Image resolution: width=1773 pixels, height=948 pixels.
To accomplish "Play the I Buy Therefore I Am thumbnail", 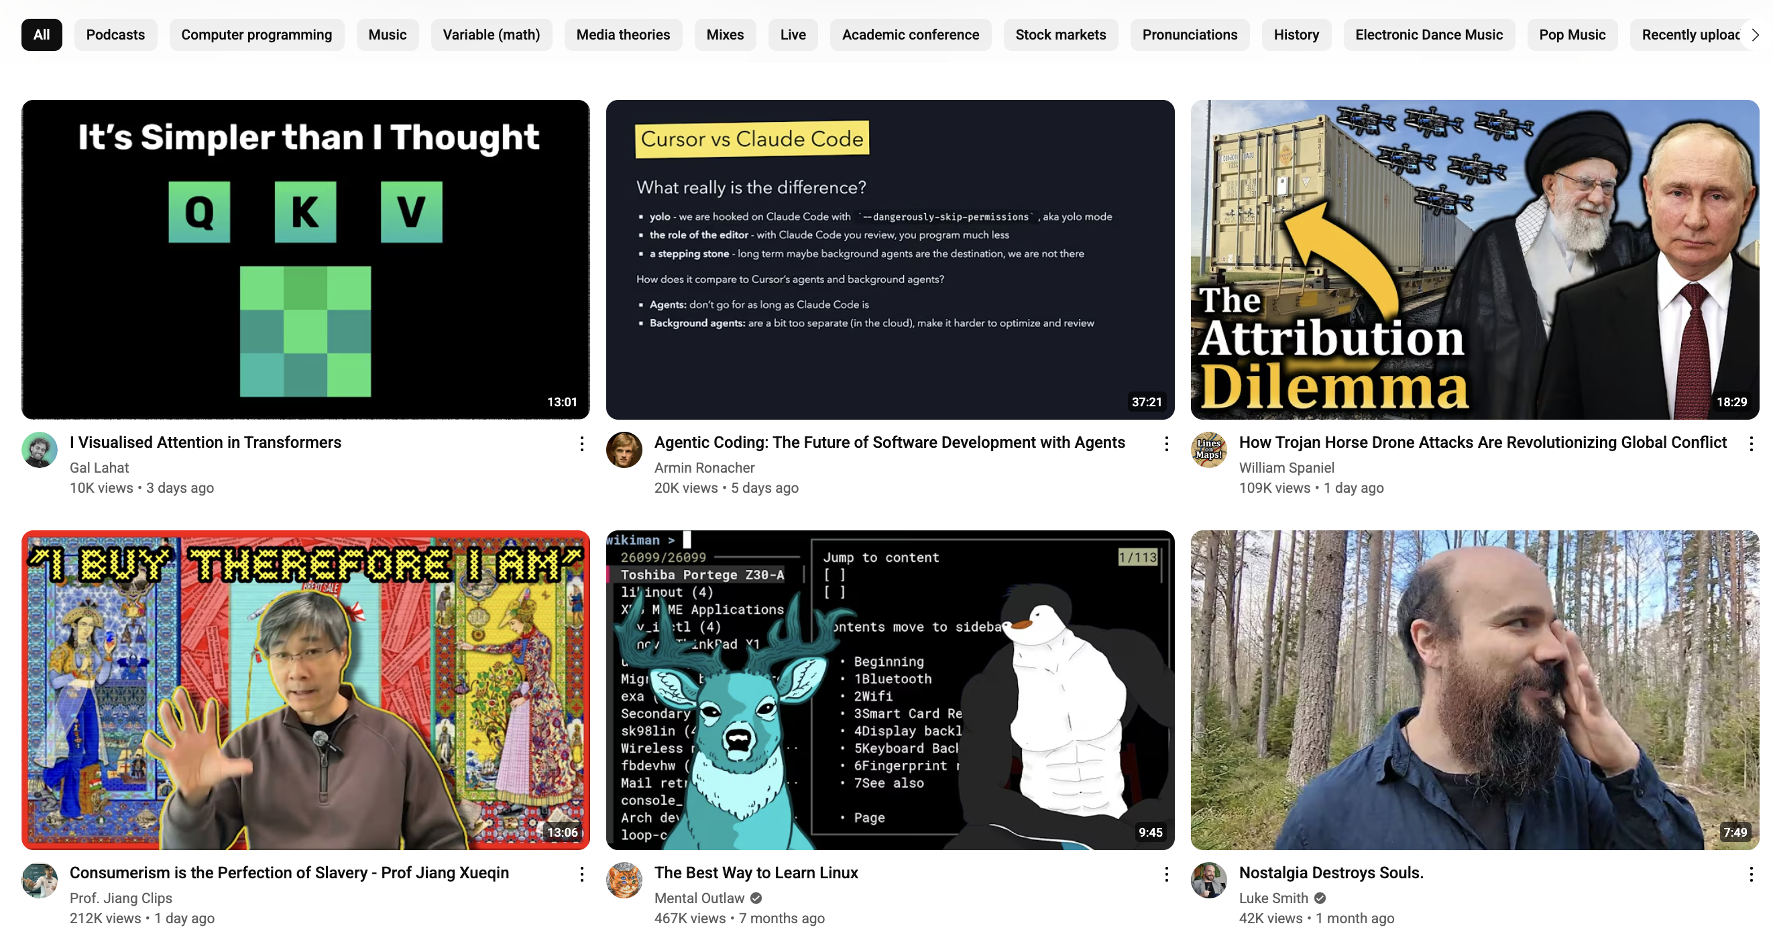I will [x=306, y=690].
